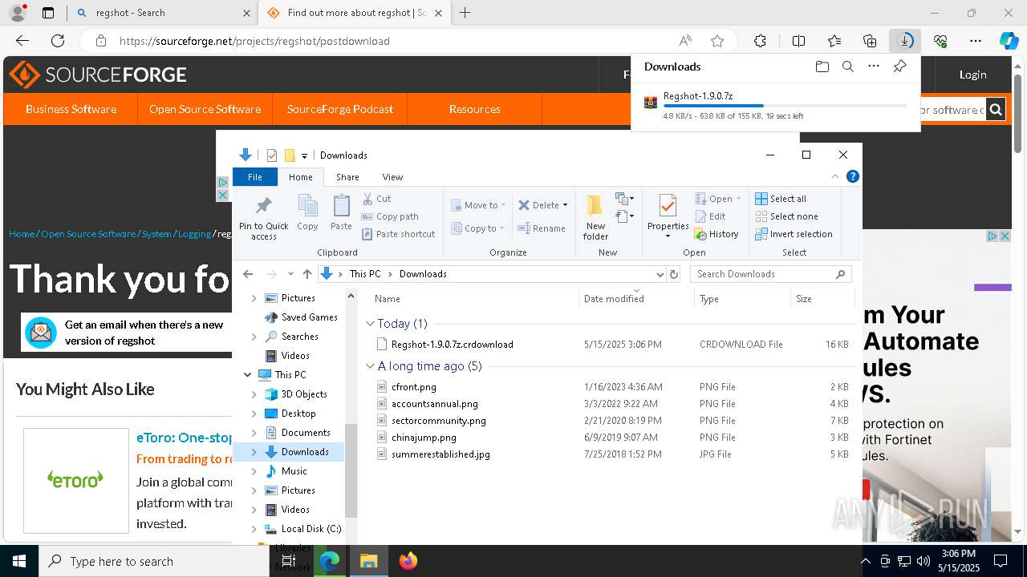The image size is (1027, 577).
Task: Go back in Edge browser
Action: point(22,41)
